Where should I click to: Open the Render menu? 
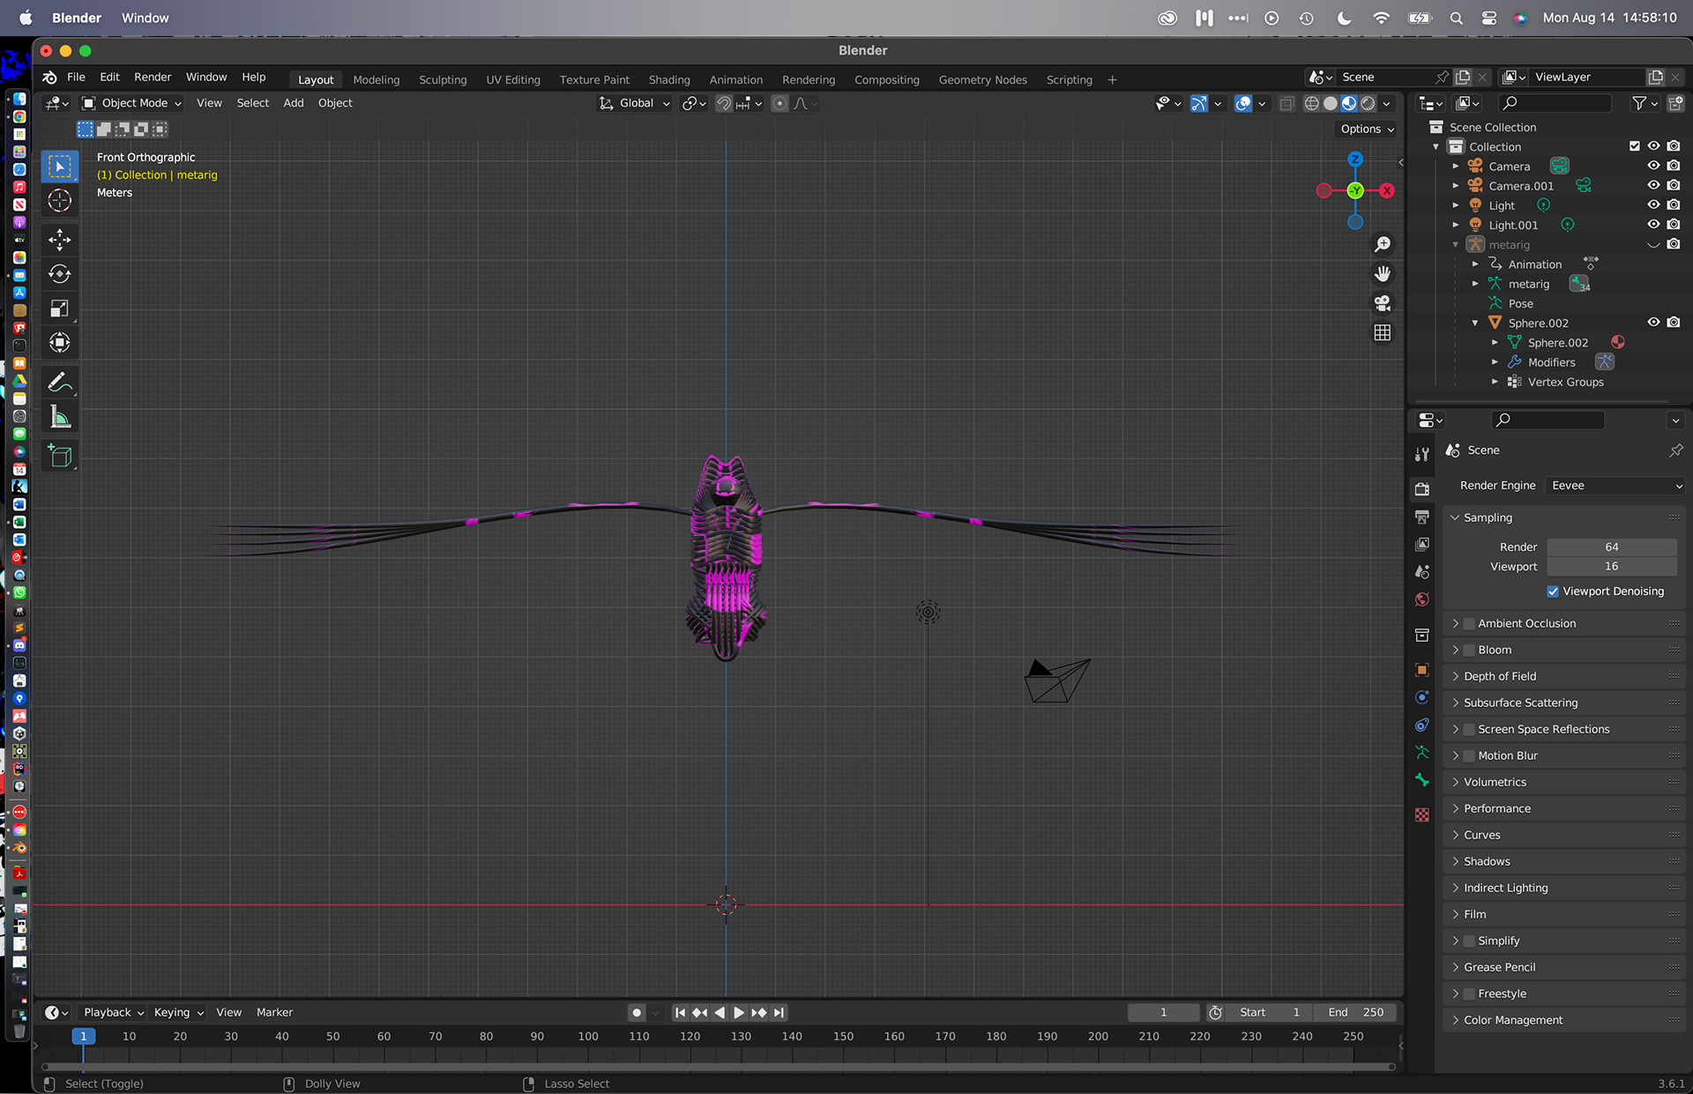pyautogui.click(x=153, y=78)
